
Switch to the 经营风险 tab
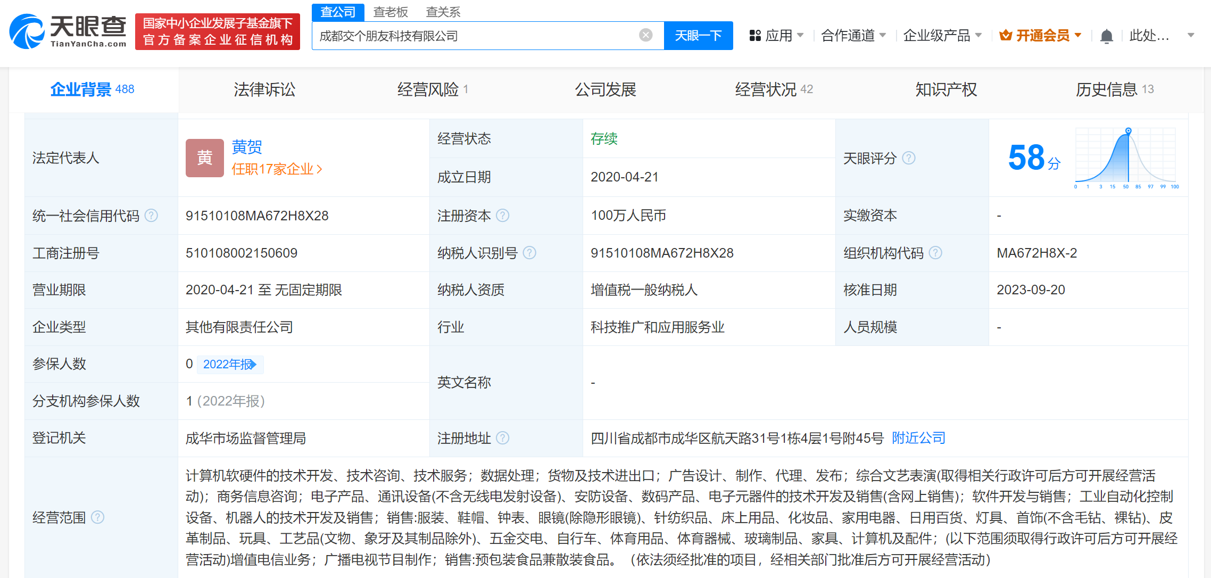432,89
